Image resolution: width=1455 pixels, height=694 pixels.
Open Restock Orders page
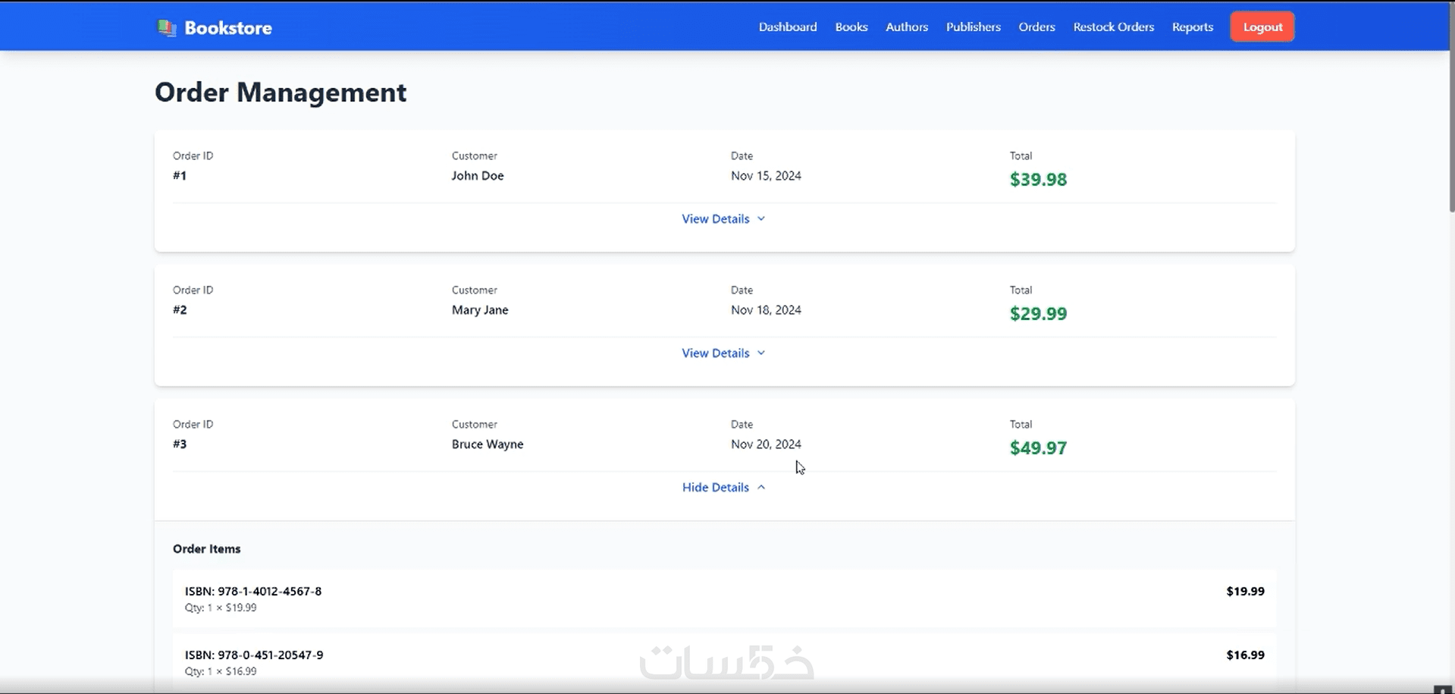coord(1113,27)
